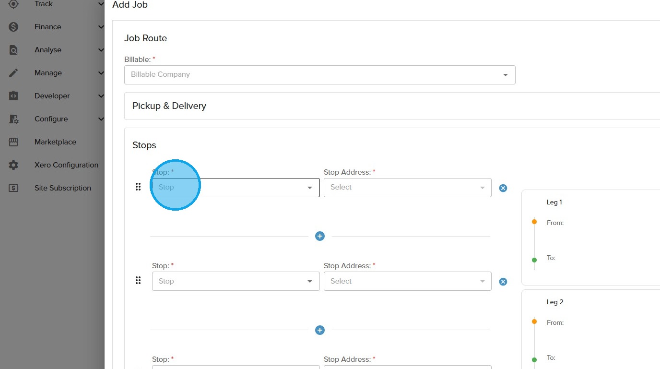Remove the second stop with X icon
Screen dimensions: 660x369
503,282
